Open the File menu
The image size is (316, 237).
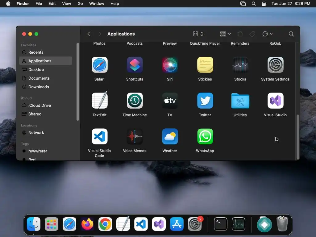[39, 4]
